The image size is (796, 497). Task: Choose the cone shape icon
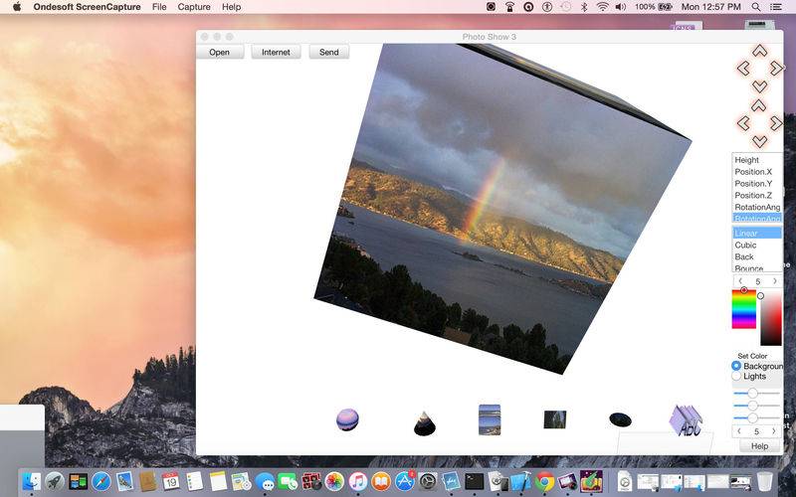tap(425, 423)
